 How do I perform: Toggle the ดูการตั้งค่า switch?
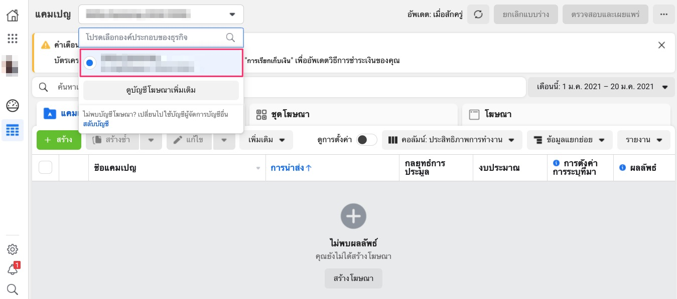[x=367, y=140]
